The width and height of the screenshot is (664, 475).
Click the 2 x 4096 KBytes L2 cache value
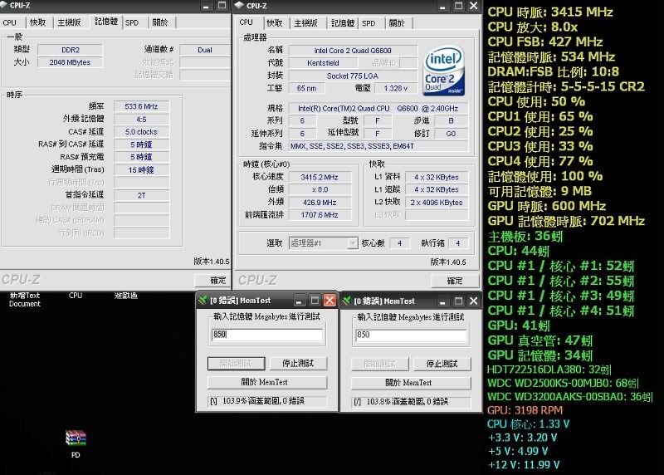pos(437,203)
